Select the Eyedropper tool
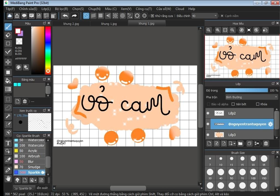 (8, 170)
